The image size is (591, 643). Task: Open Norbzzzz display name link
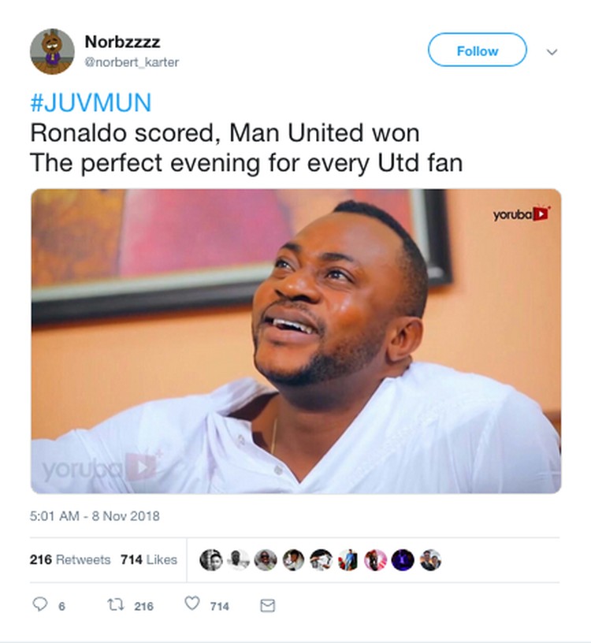tap(122, 42)
